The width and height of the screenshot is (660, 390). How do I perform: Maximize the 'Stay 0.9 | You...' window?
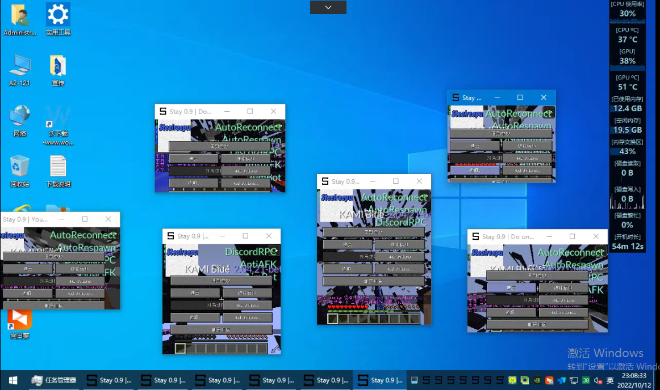click(85, 219)
